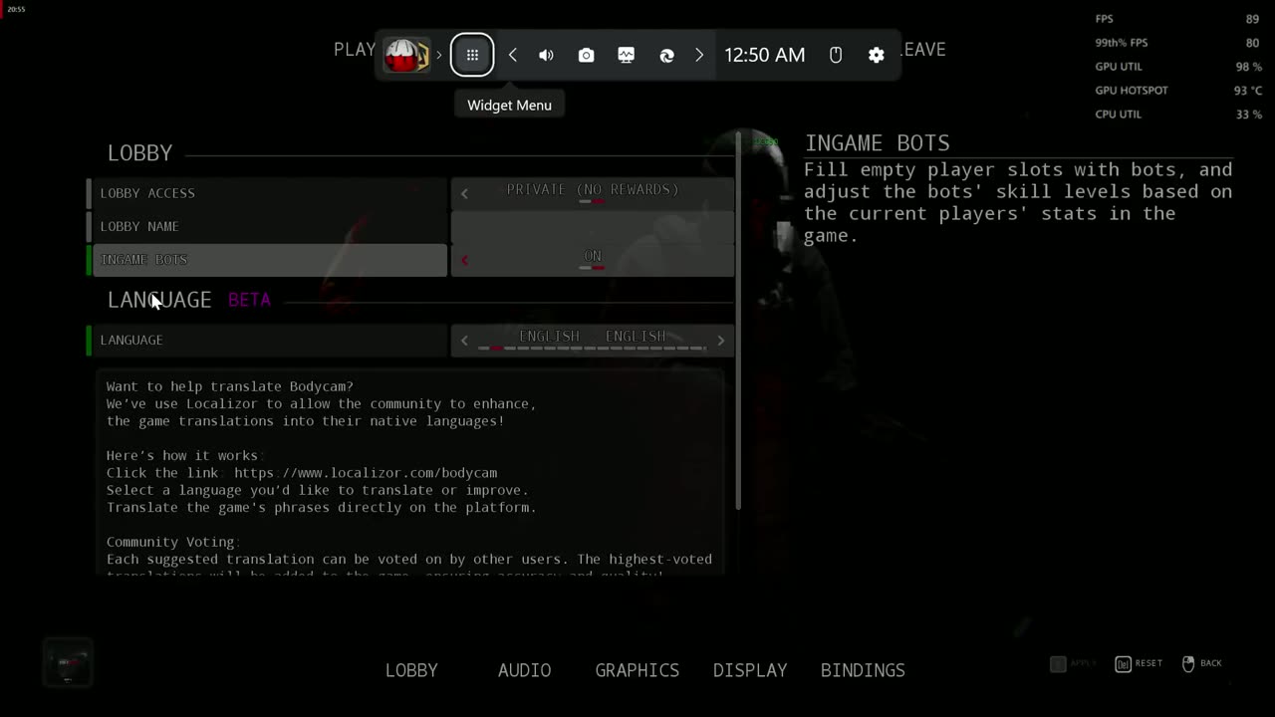Open the Audio settings tab
Screen dimensions: 1275x717
(x=524, y=670)
